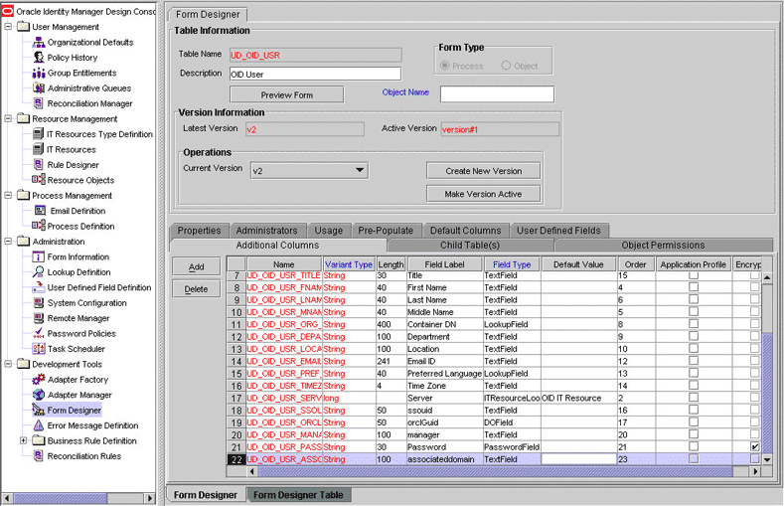Open the Object Permissions tab
This screenshot has width=784, height=506.
click(x=663, y=245)
